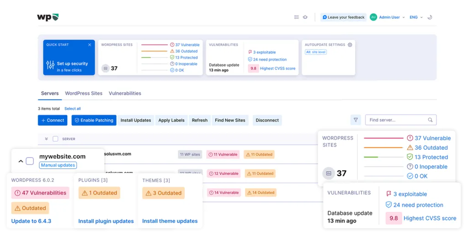Switch to the WordPress Sites tab
Viewport: 468px width, 237px height.
tap(84, 93)
